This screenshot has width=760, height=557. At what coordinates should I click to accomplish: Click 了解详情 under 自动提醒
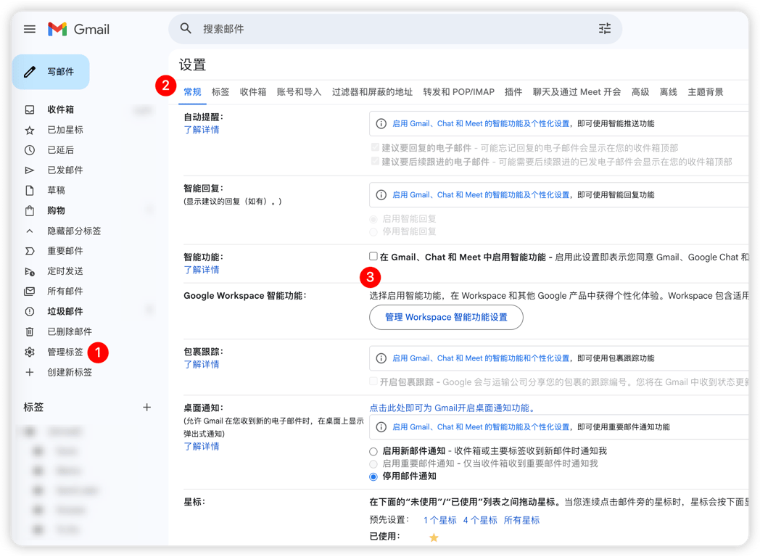pos(202,129)
